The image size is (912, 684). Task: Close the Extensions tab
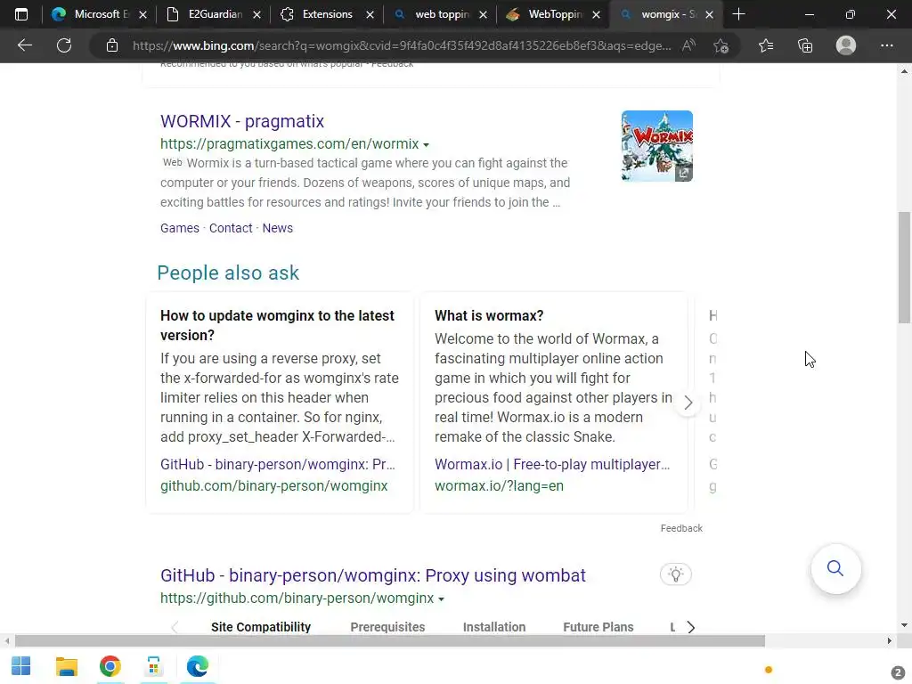[x=370, y=14]
